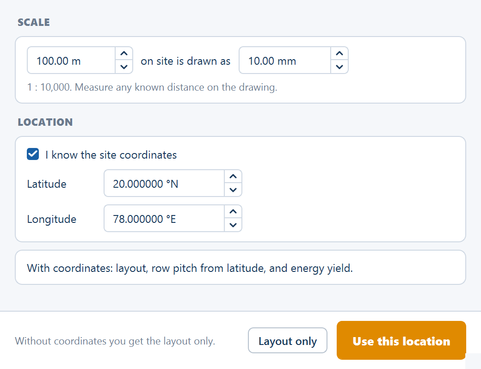481x369 pixels.
Task: Decrease the drawn distance in mm
Action: (x=339, y=67)
